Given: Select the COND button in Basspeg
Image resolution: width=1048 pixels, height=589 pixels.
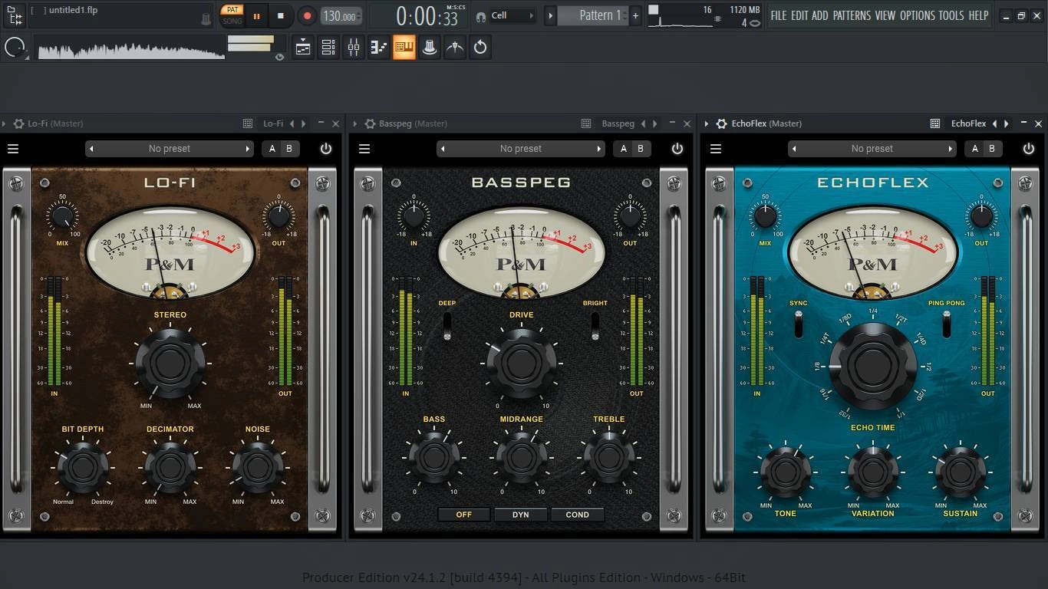Looking at the screenshot, I should click(x=578, y=515).
